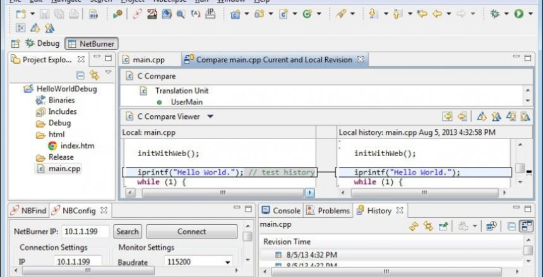This screenshot has width=543, height=277.
Task: Toggle the rightmost History compare mode button
Action: 526,226
